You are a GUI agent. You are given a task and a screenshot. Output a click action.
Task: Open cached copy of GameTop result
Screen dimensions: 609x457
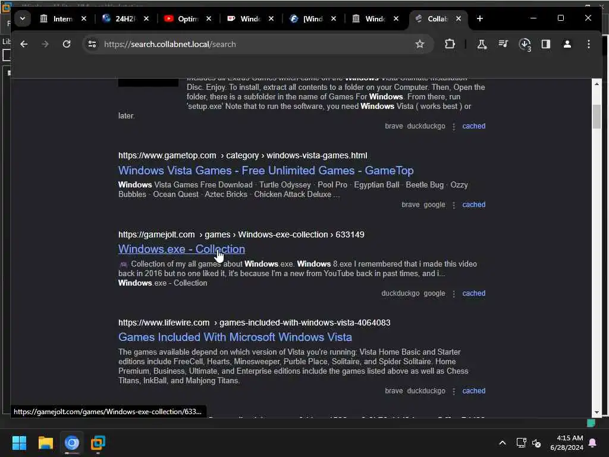(473, 205)
